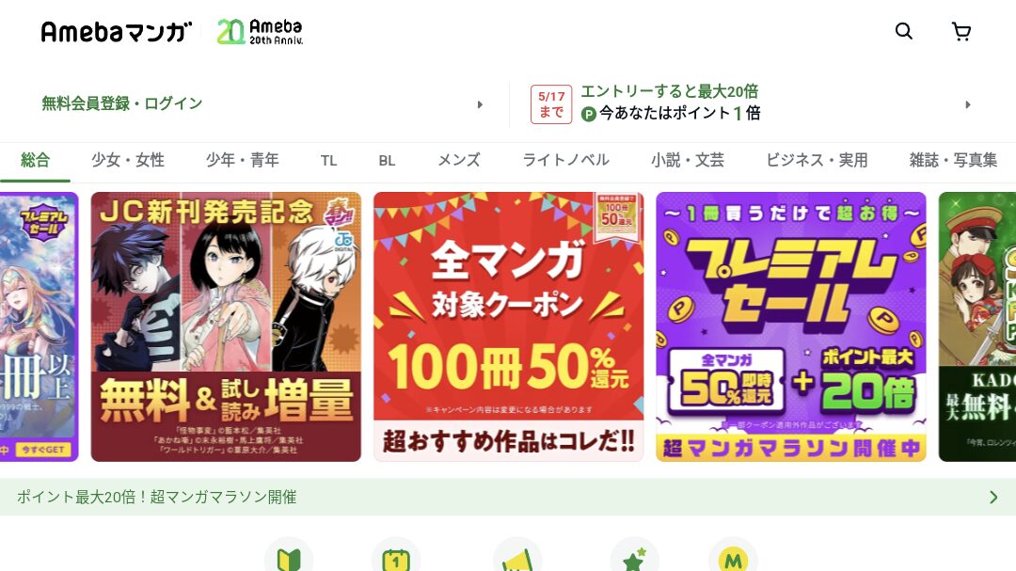The image size is (1016, 571).
Task: Tap the megaphone round icon
Action: pos(517,556)
